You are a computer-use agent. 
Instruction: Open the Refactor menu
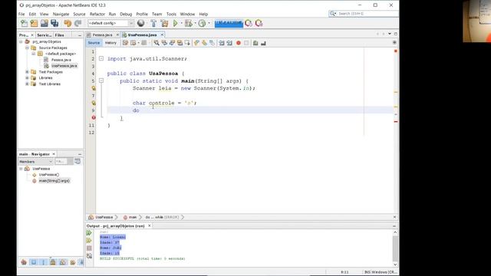click(97, 14)
